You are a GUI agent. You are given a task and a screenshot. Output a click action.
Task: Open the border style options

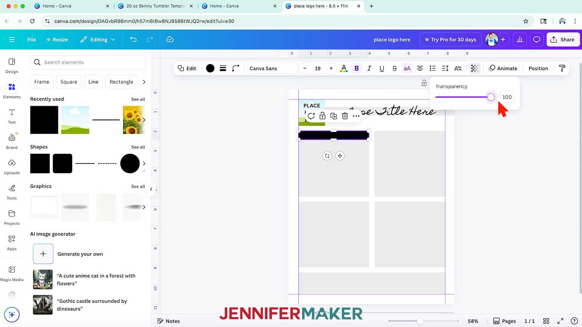point(223,68)
